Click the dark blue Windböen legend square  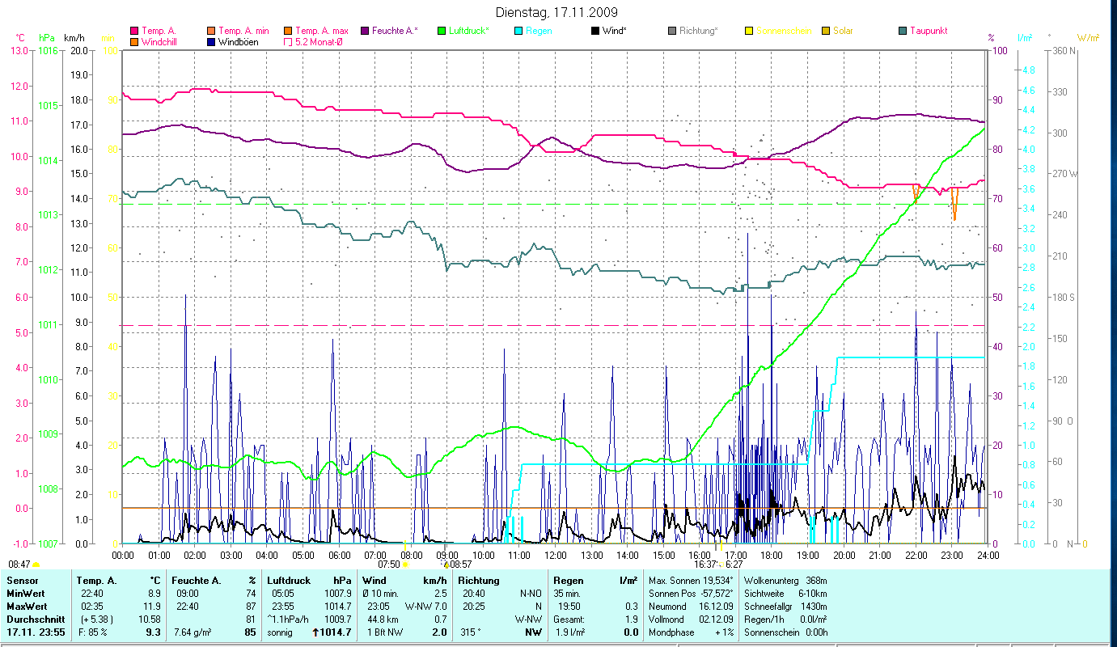tap(212, 41)
